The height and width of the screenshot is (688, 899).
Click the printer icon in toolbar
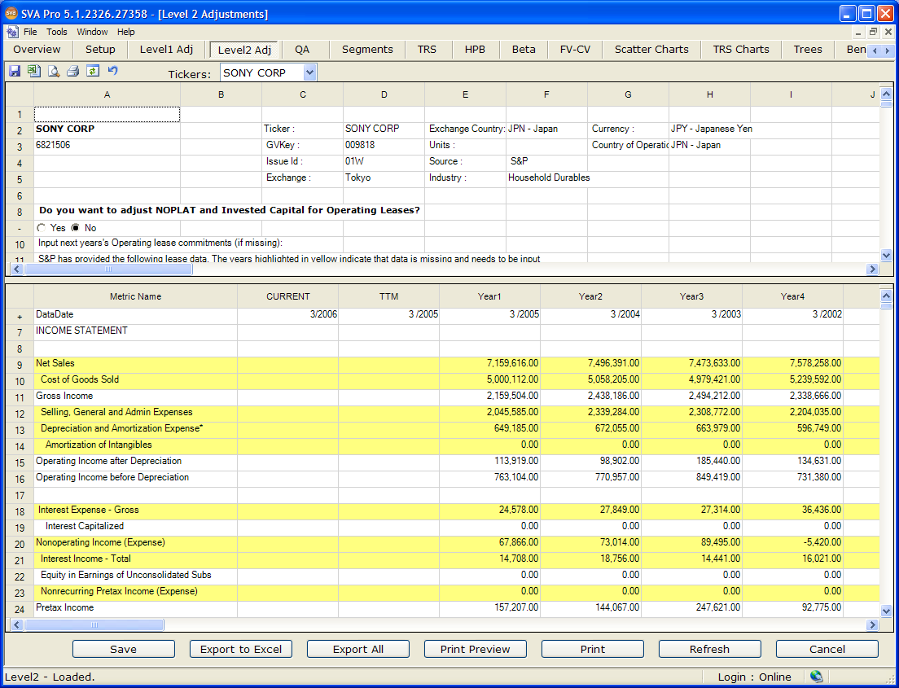tap(73, 72)
